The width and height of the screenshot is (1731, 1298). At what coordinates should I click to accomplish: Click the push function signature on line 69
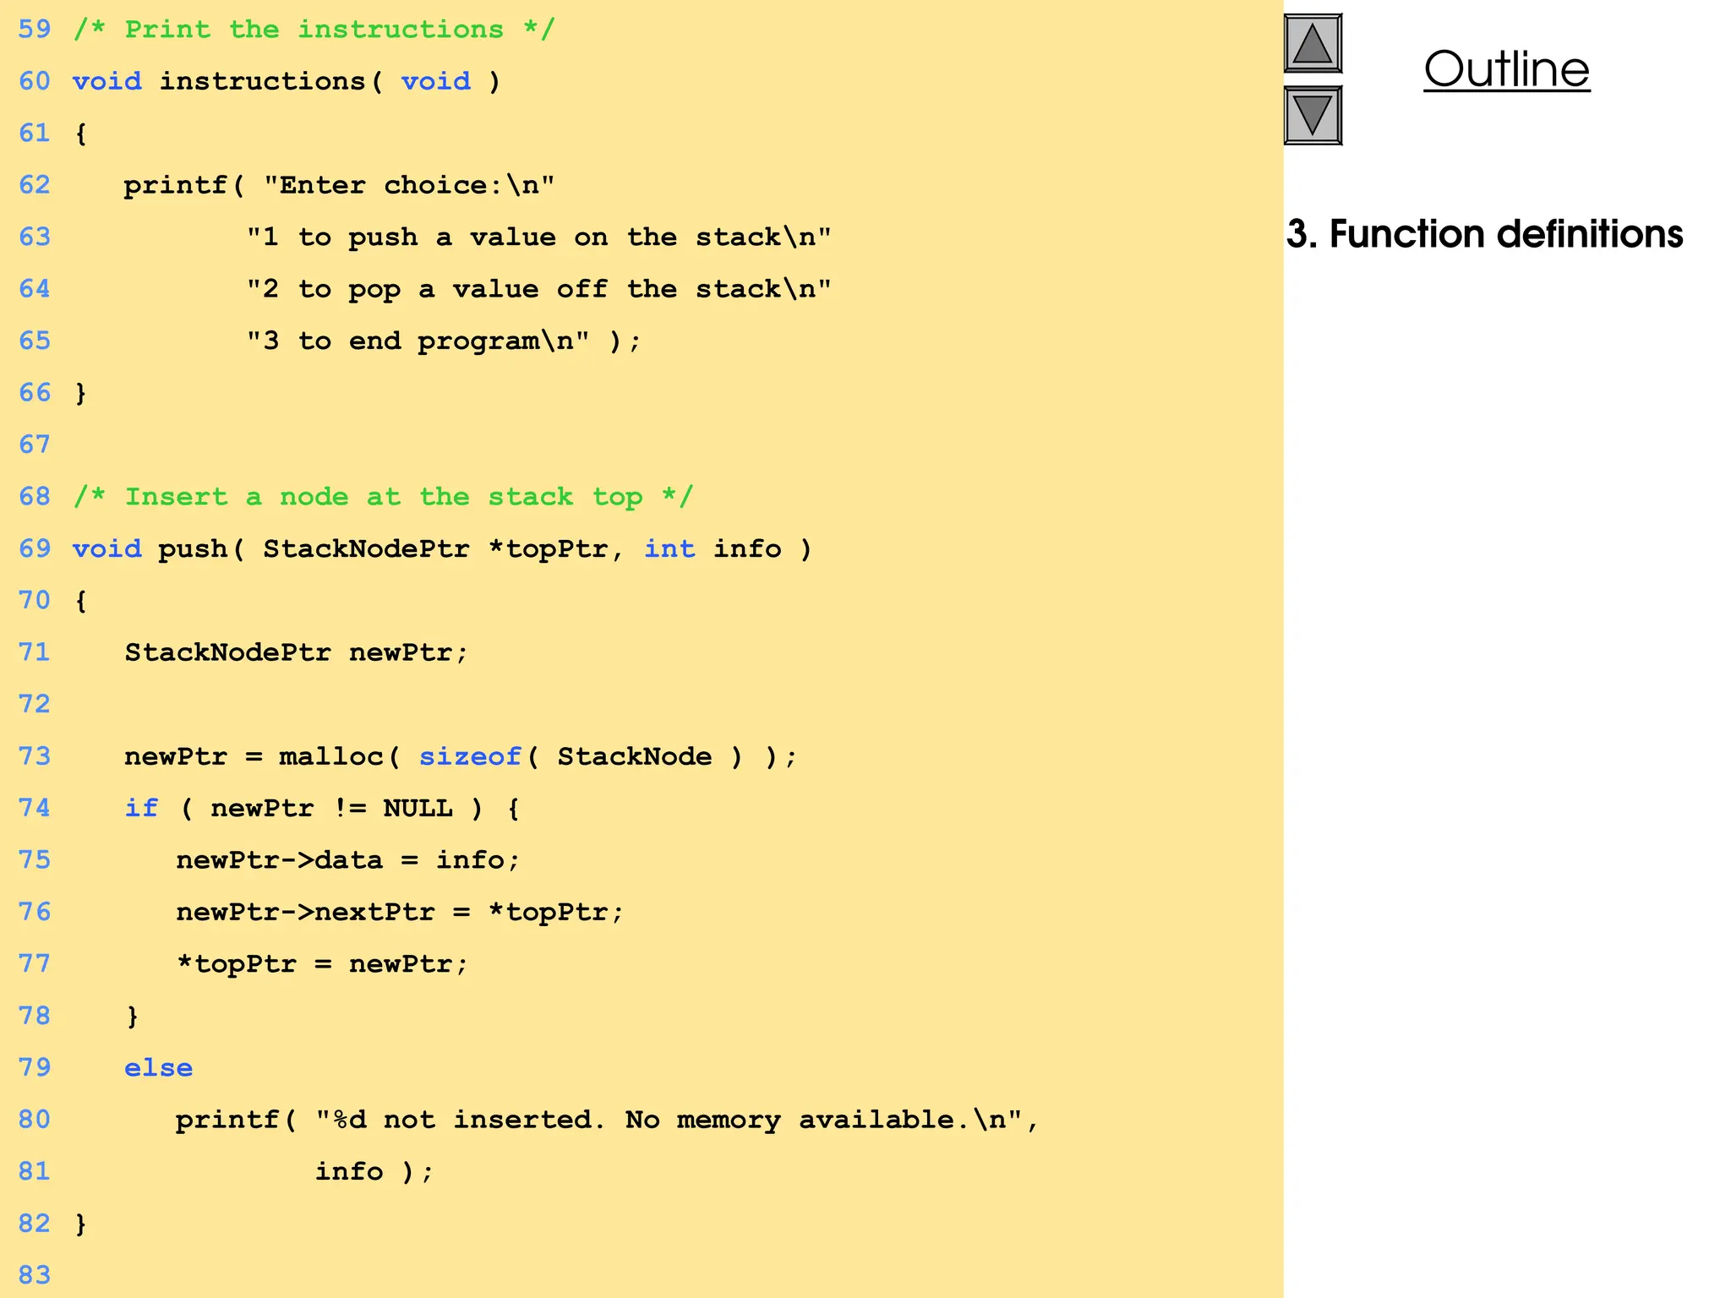point(442,549)
